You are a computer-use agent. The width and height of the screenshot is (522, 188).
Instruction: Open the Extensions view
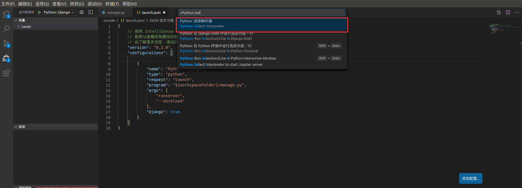[6, 73]
